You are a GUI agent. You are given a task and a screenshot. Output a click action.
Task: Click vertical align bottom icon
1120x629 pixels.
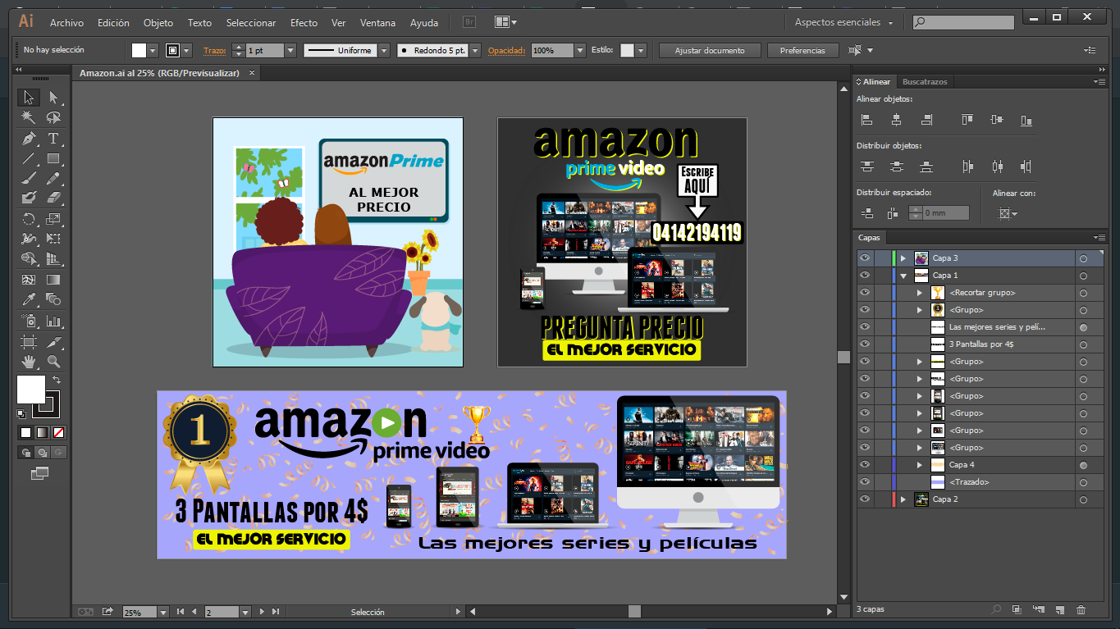click(x=1026, y=120)
